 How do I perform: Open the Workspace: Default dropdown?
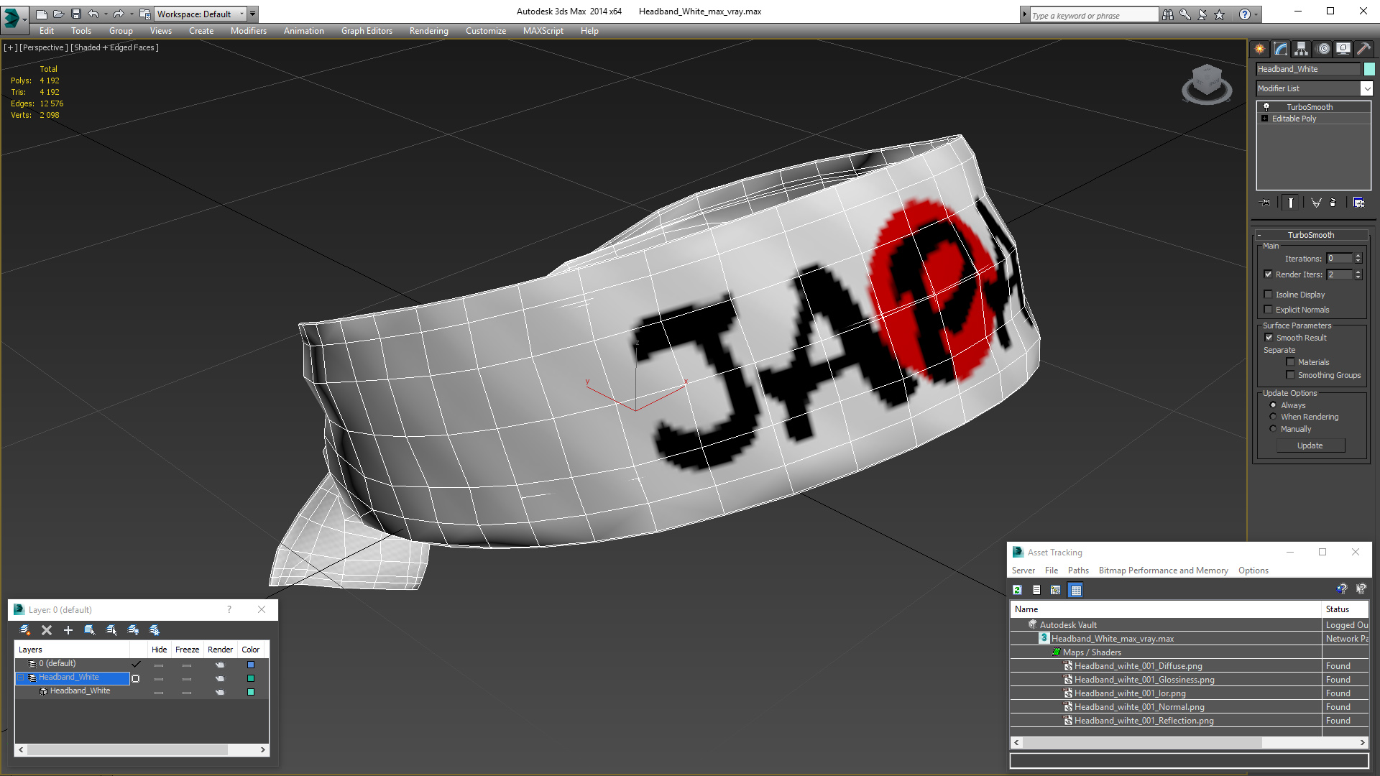click(200, 14)
